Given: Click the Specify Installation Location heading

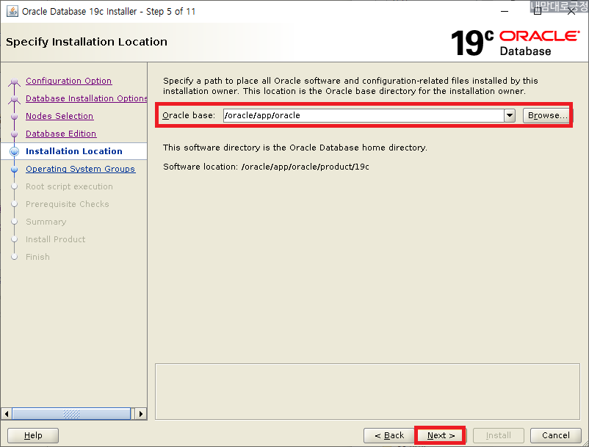Looking at the screenshot, I should pyautogui.click(x=87, y=42).
